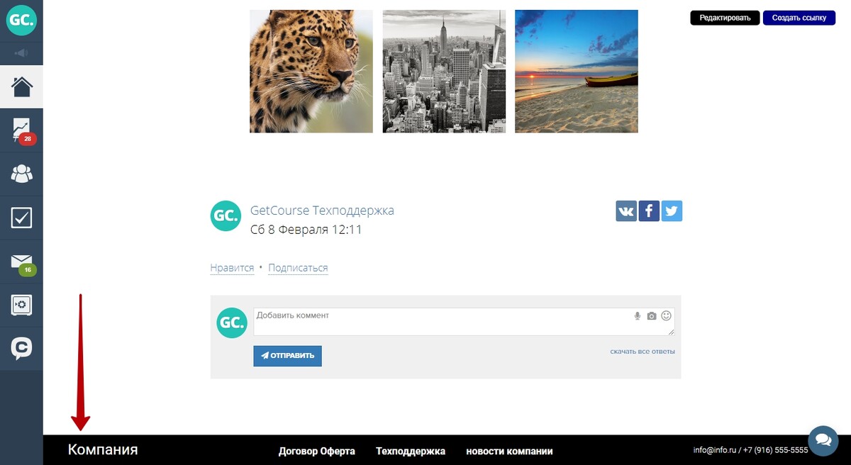The image size is (851, 465).
Task: Open the users group sidebar icon
Action: click(21, 174)
